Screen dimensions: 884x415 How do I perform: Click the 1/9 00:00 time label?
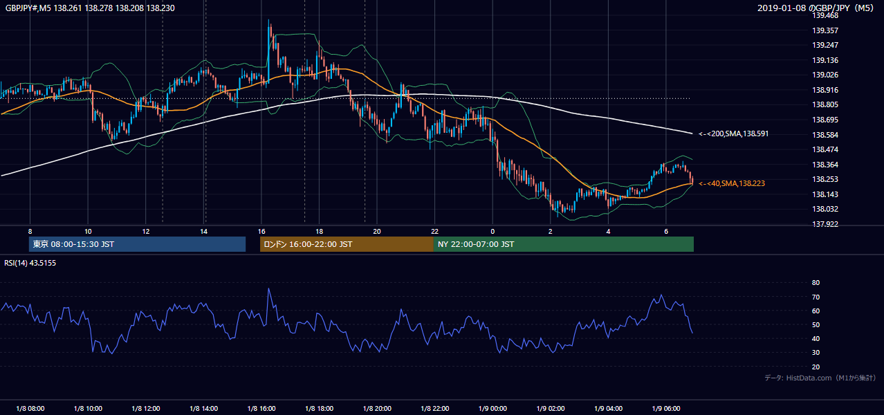coord(492,409)
